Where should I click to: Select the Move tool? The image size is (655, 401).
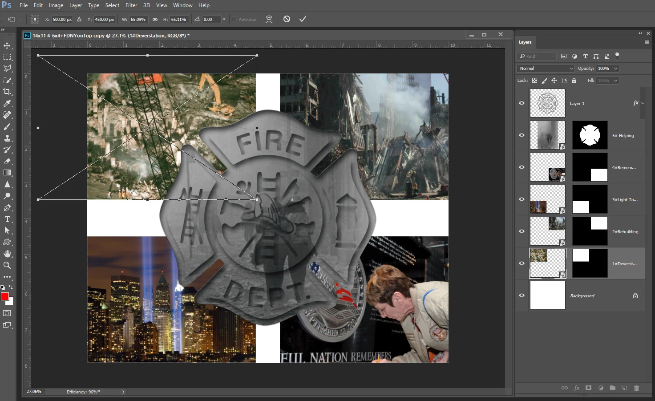(7, 45)
